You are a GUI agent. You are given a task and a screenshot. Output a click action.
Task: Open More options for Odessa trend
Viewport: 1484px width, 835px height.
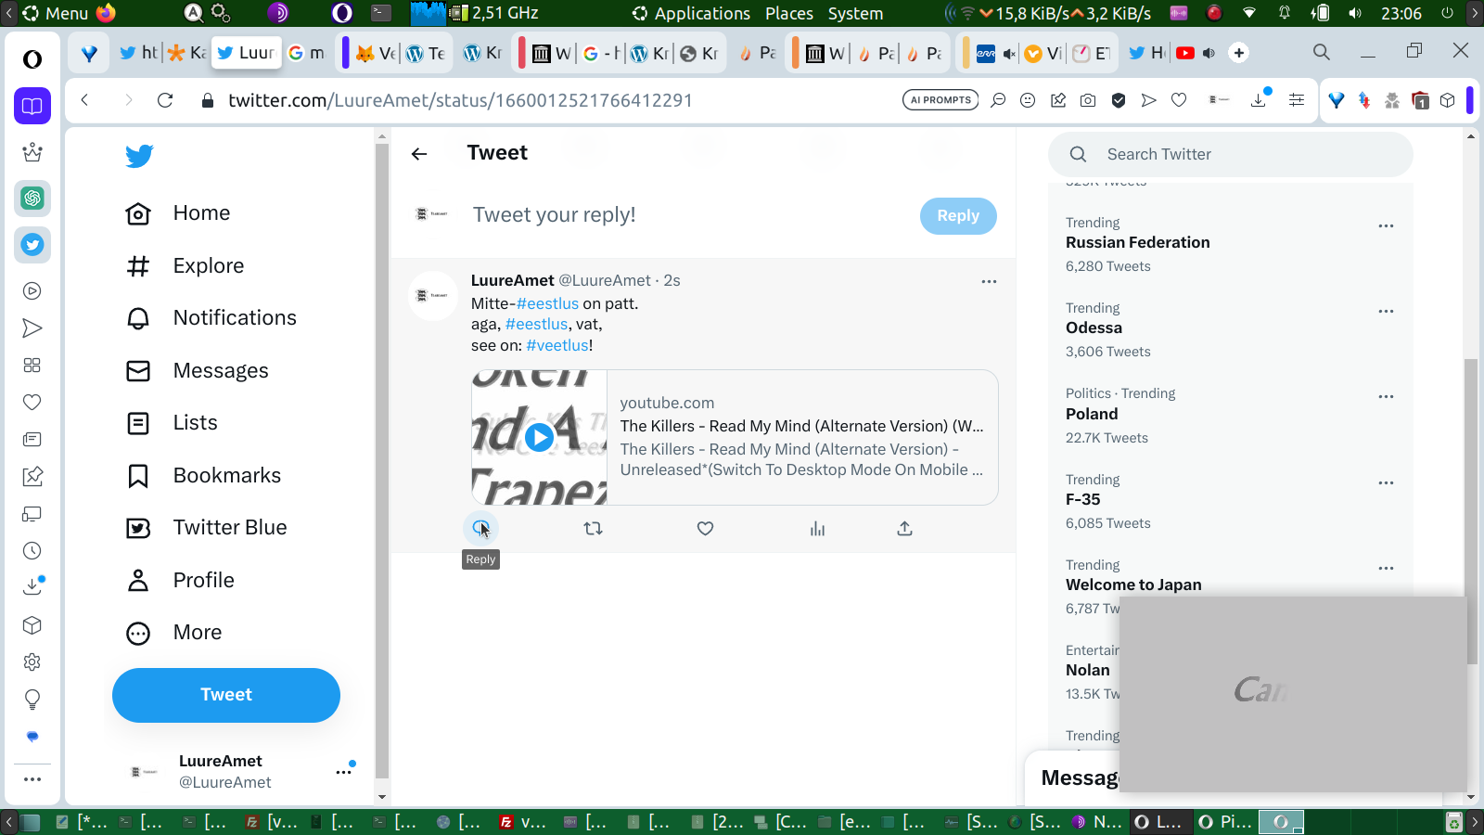point(1386,311)
